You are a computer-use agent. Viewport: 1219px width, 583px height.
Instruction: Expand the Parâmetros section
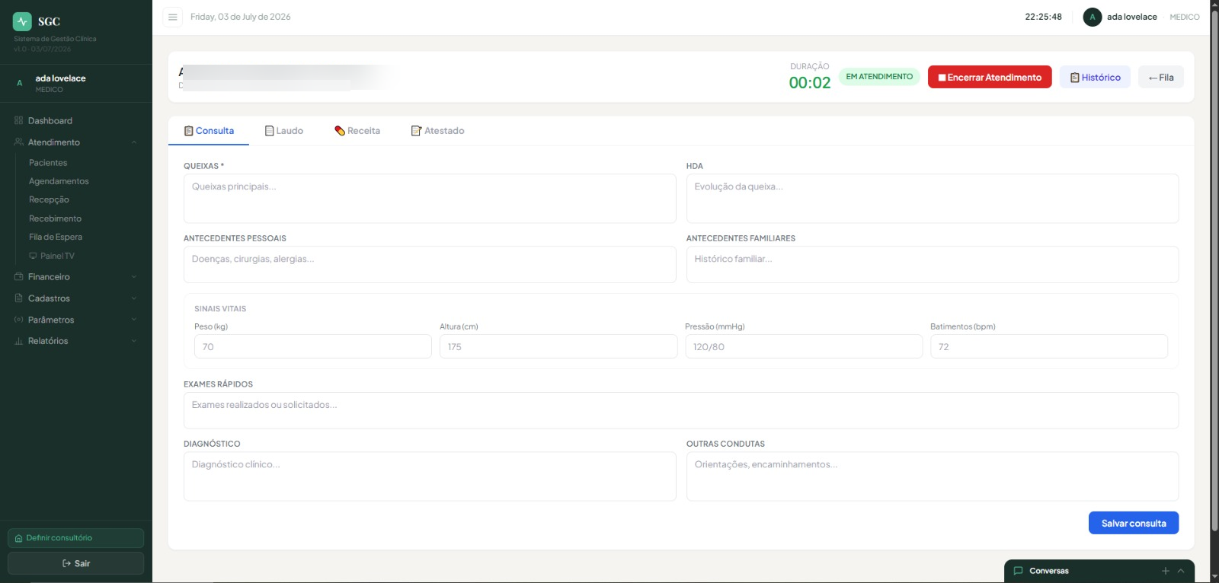(75, 320)
